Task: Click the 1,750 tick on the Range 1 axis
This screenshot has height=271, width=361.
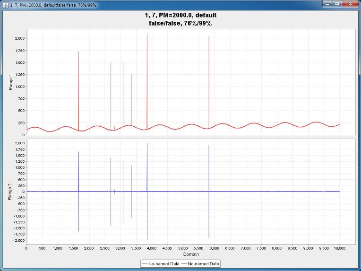Action: coord(19,51)
